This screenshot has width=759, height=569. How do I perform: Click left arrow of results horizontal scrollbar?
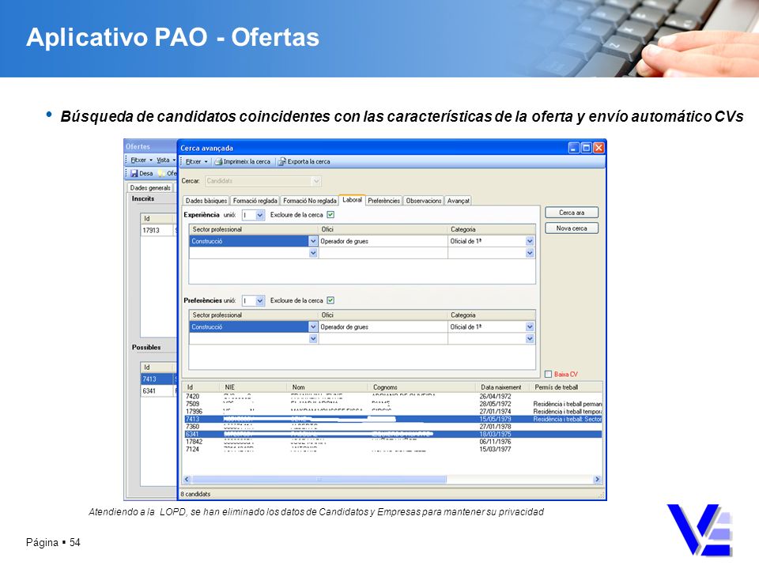[187, 480]
